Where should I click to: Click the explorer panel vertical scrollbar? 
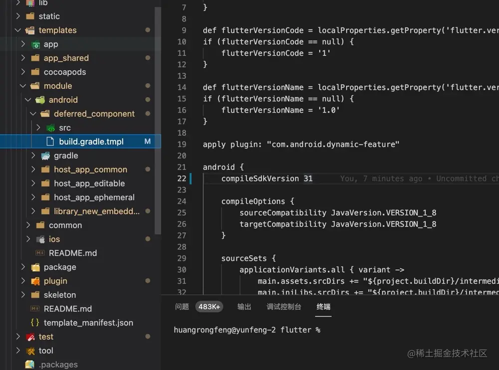tap(158, 121)
